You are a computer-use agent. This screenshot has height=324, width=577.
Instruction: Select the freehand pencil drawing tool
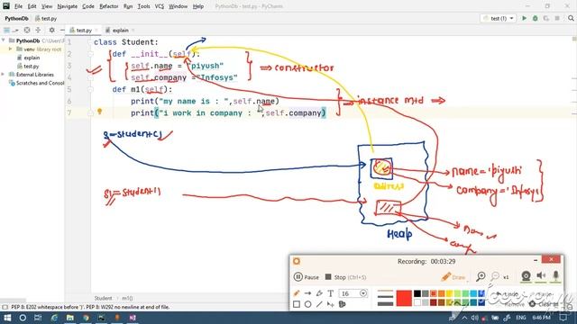[x=297, y=293]
